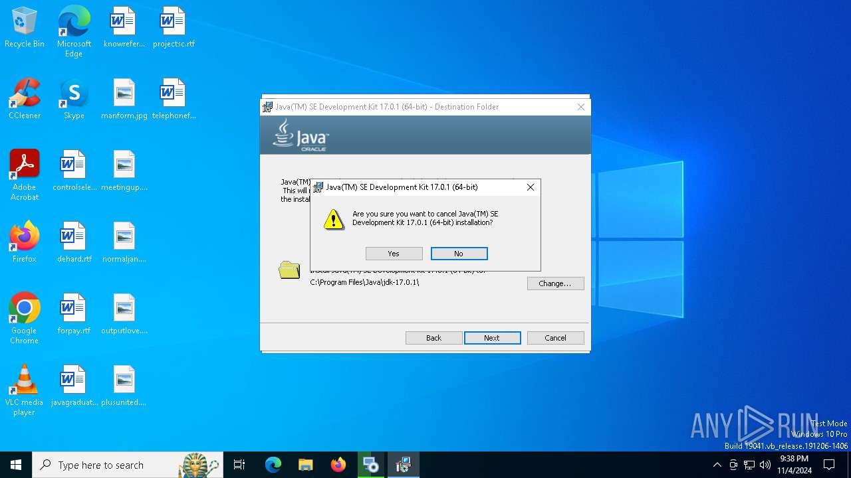Viewport: 851px width, 478px height.
Task: Click the Java installer title bar icon
Action: [x=267, y=107]
